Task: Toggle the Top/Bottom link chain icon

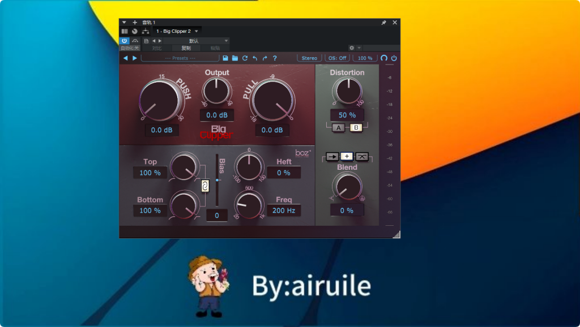Action: pyautogui.click(x=205, y=186)
